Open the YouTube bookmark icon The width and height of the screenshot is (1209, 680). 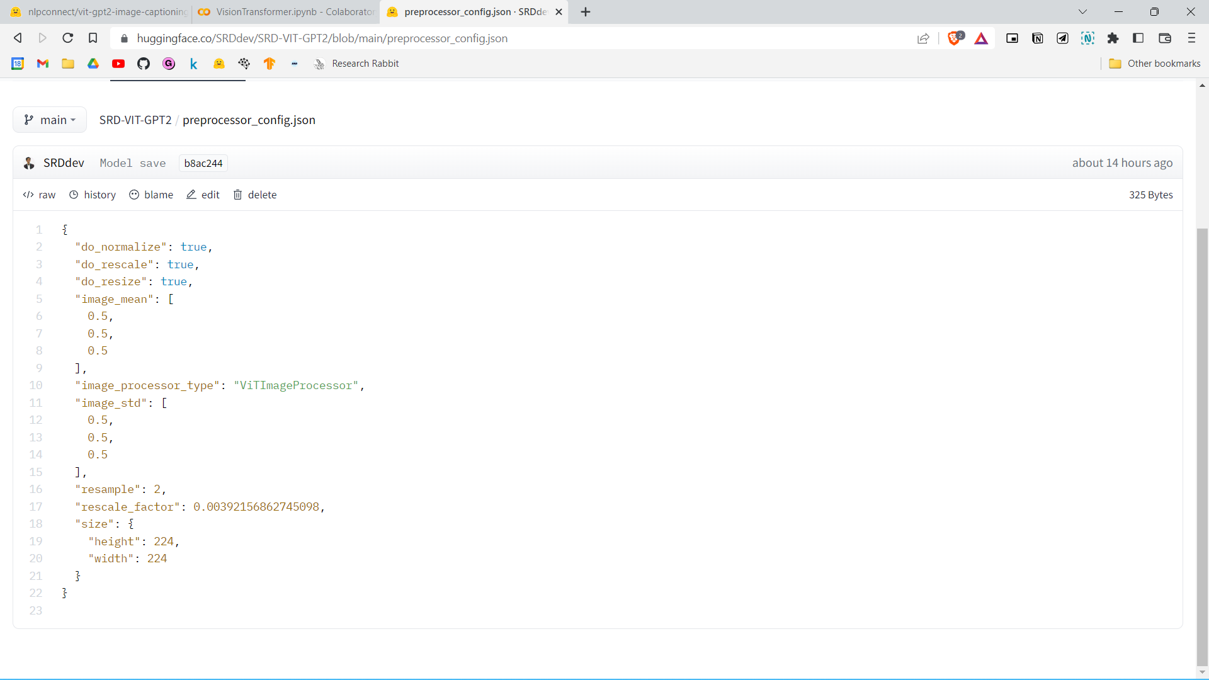coord(118,64)
